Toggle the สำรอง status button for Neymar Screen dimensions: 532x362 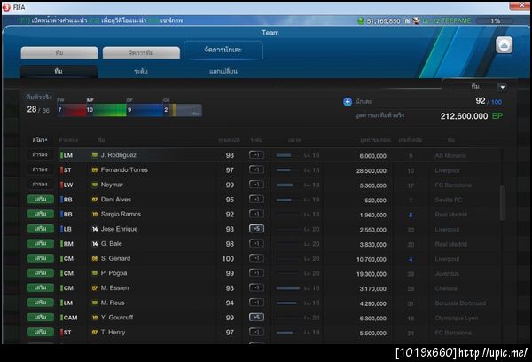[x=40, y=185]
